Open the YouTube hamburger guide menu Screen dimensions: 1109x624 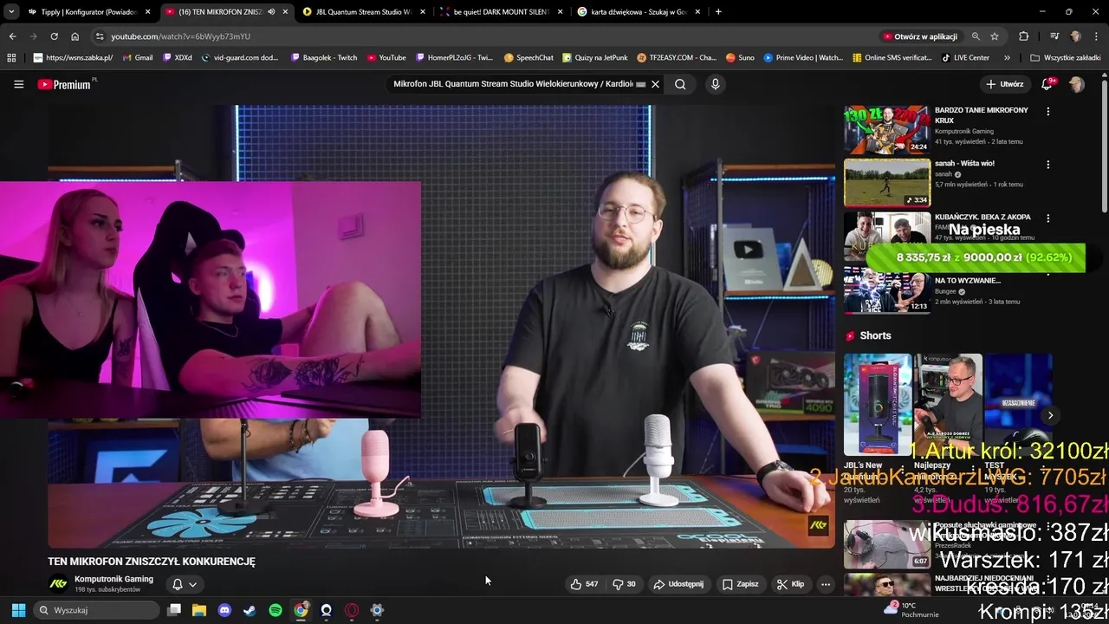click(x=18, y=84)
